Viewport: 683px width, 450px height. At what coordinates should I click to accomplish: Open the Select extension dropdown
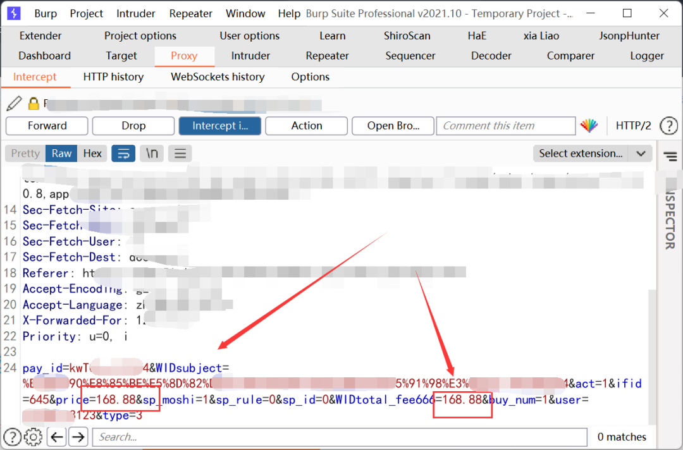click(x=593, y=154)
